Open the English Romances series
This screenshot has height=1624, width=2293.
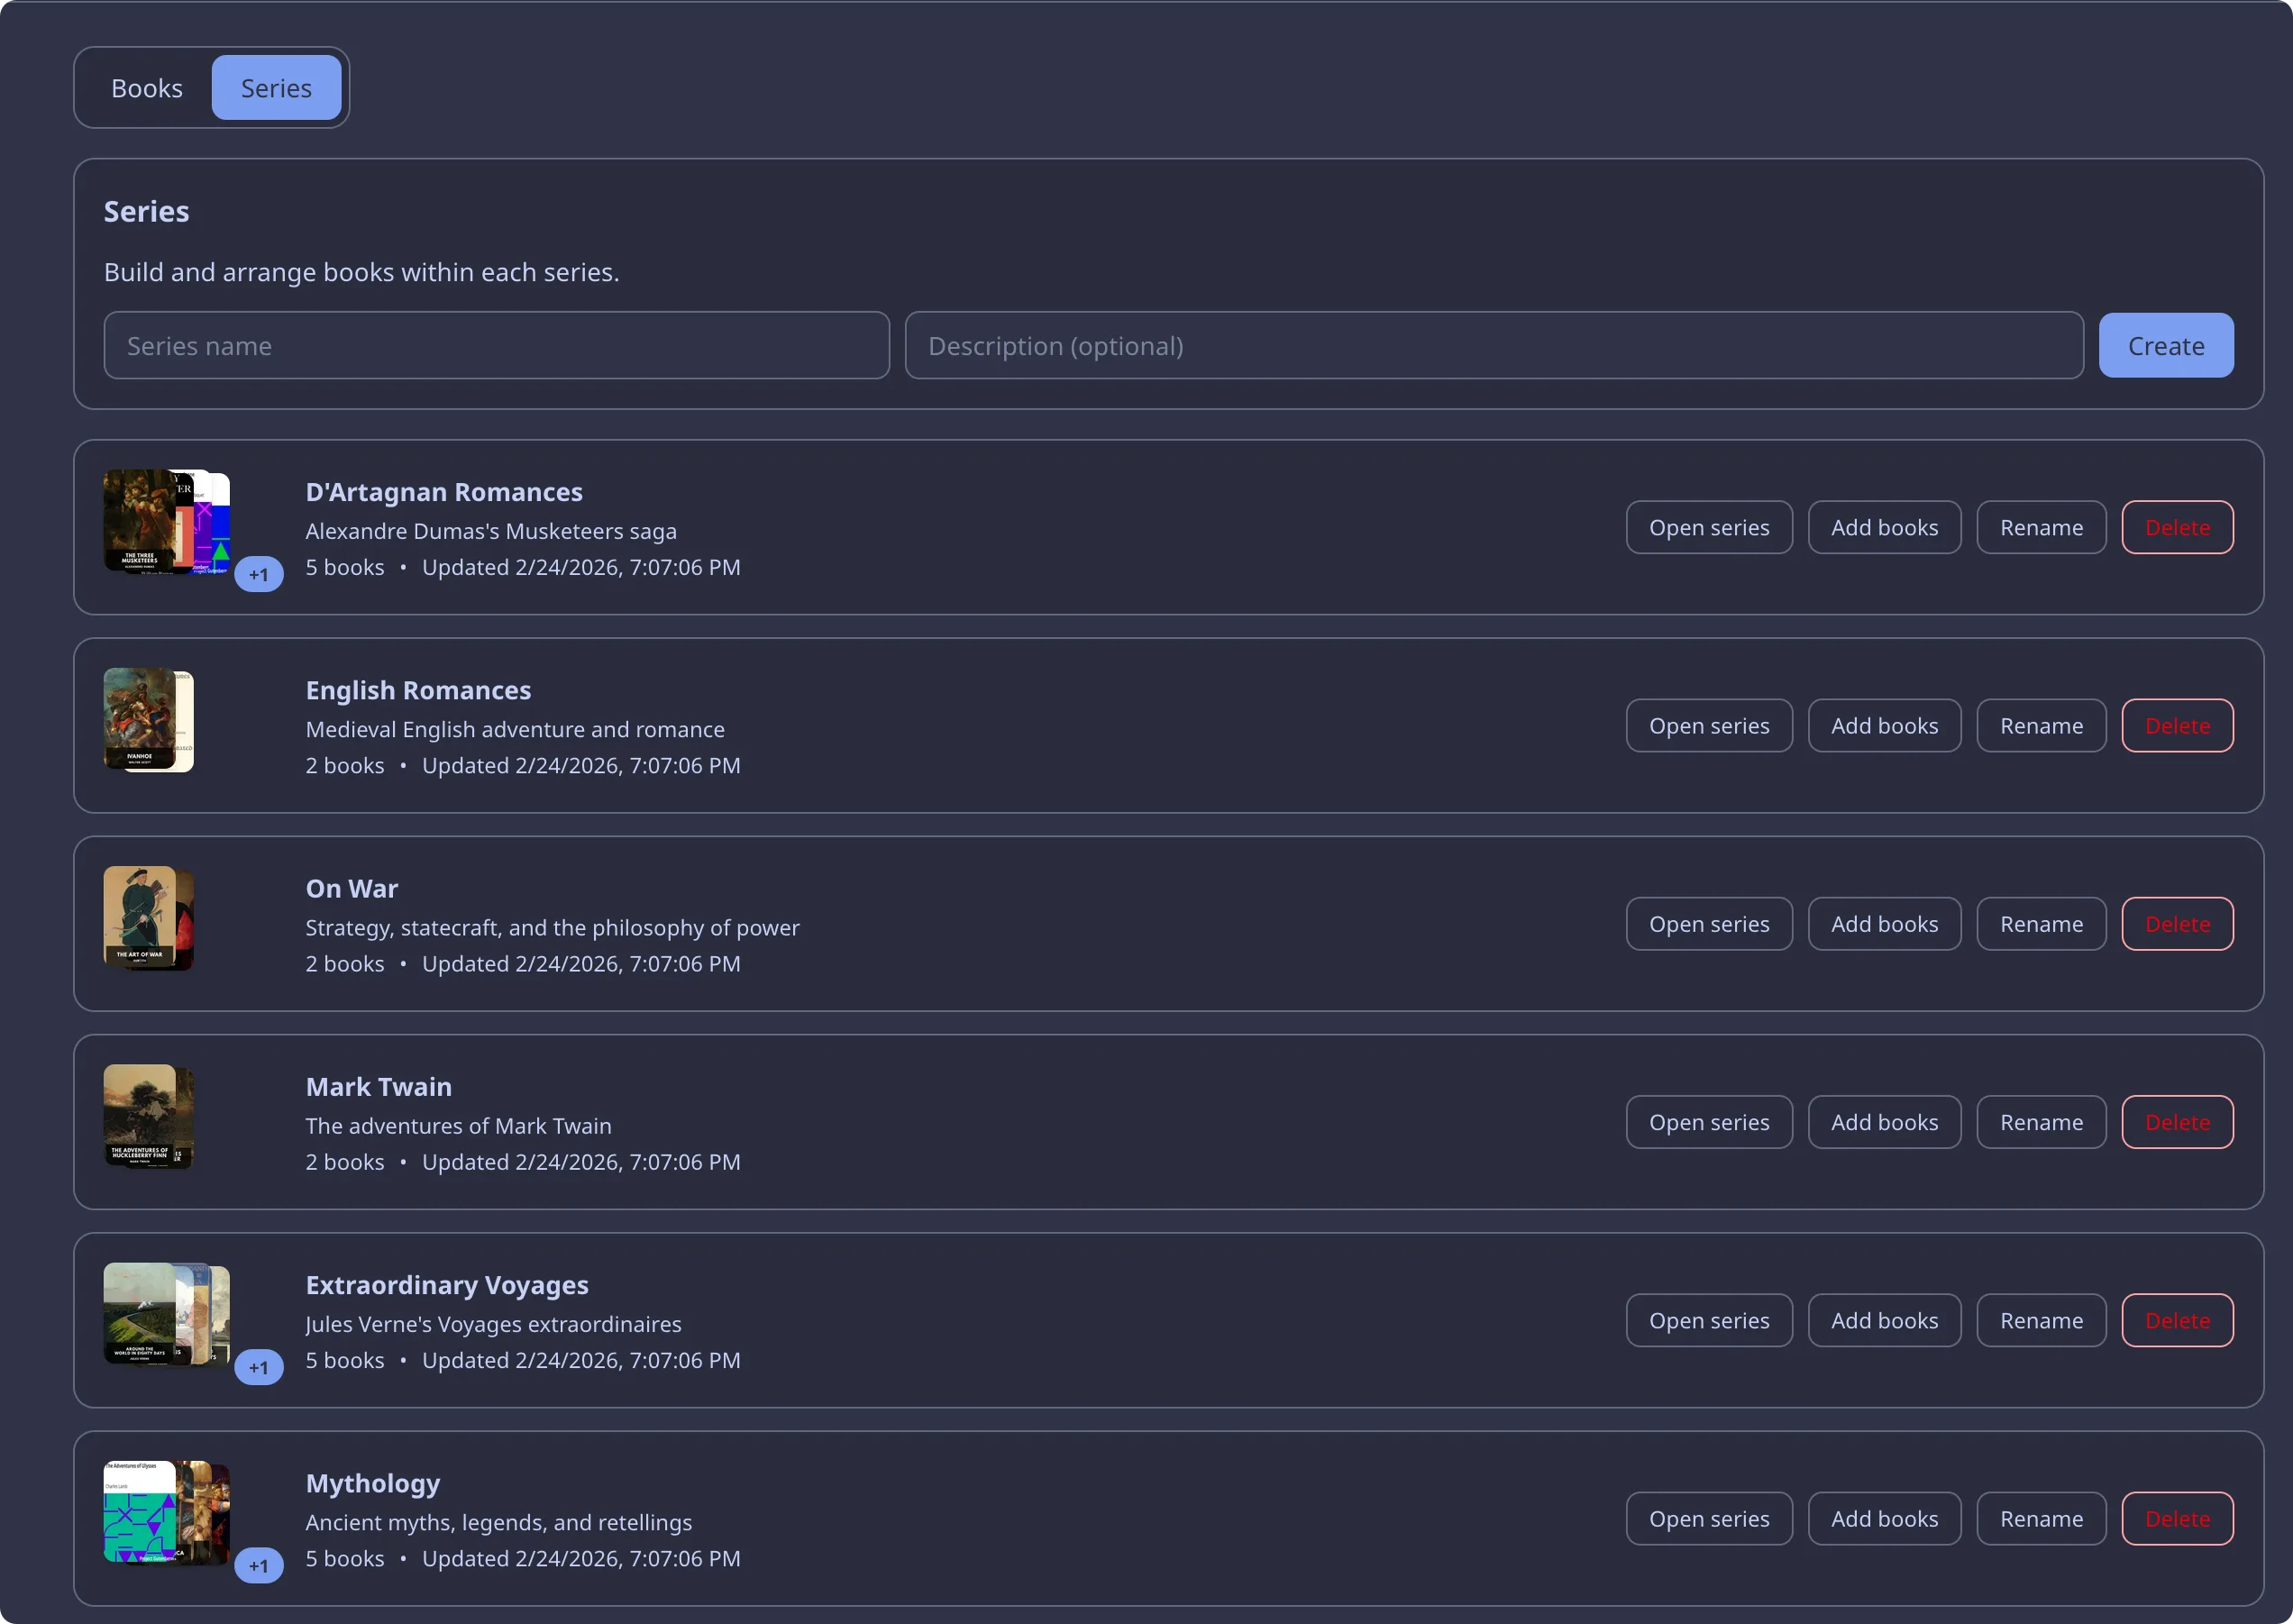pos(1708,726)
